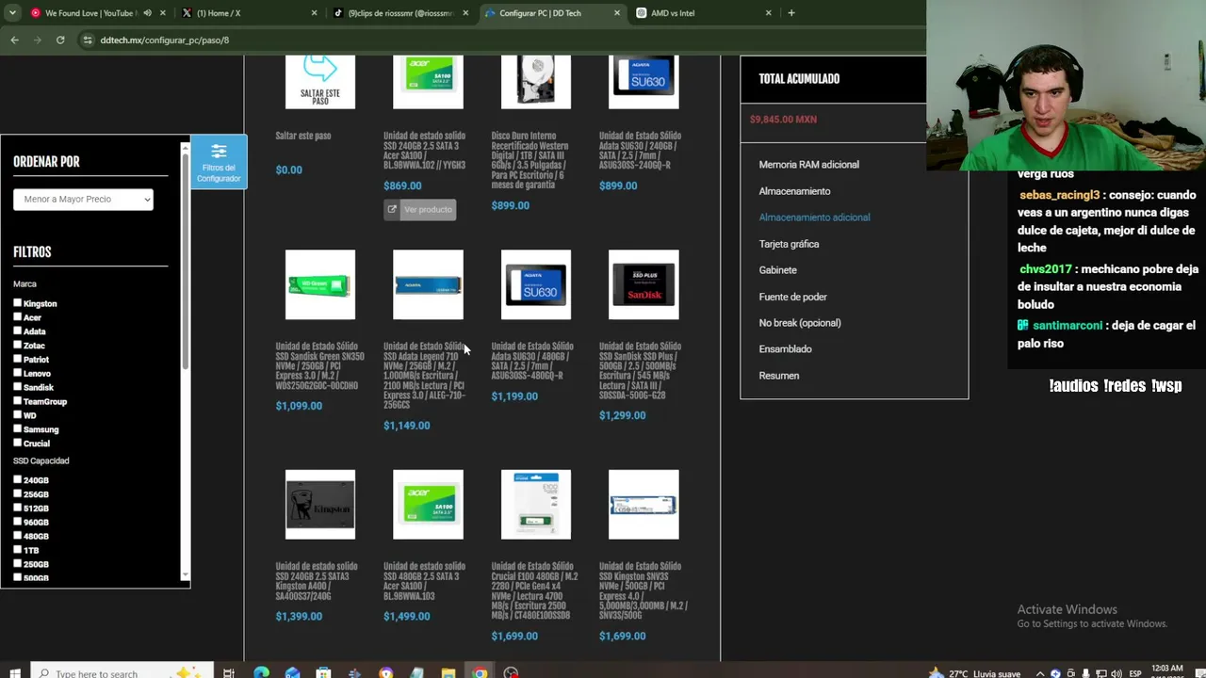Enable the 512GB capacity filter
Viewport: 1206px width, 678px height.
18,508
